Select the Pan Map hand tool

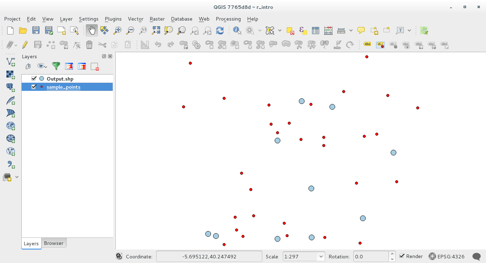point(91,31)
